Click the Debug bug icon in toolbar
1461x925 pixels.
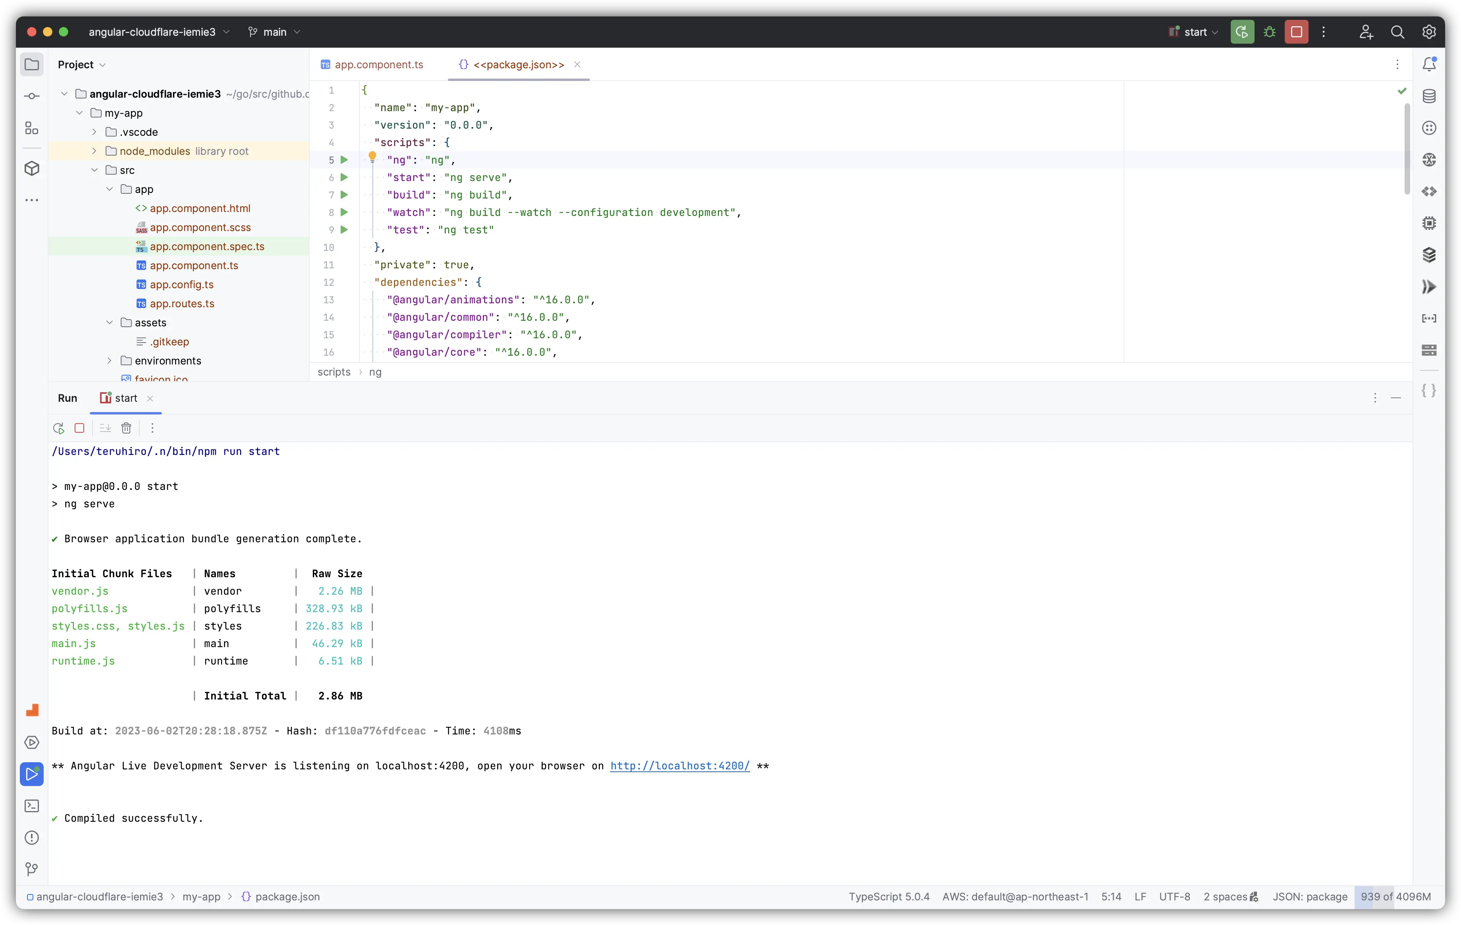pyautogui.click(x=1269, y=32)
